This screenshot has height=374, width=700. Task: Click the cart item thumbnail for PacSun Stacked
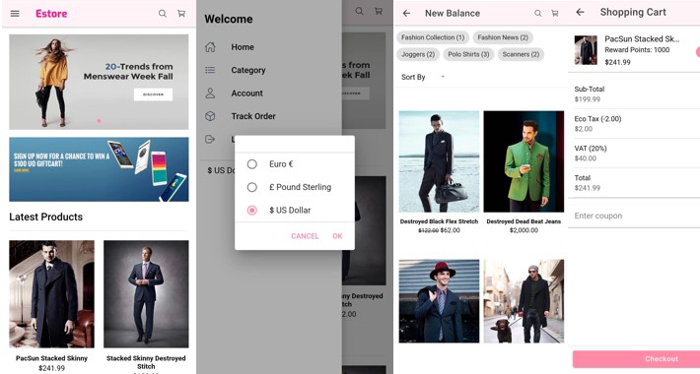(586, 50)
